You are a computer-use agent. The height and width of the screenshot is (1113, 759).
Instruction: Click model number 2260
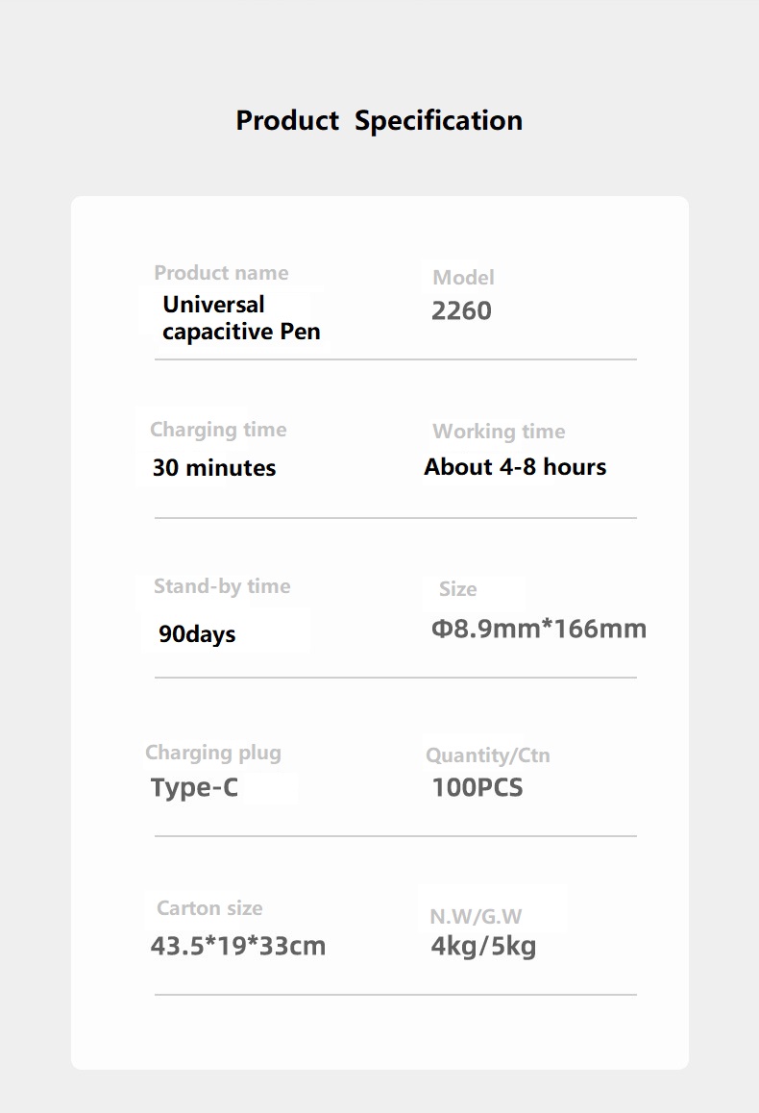point(461,310)
